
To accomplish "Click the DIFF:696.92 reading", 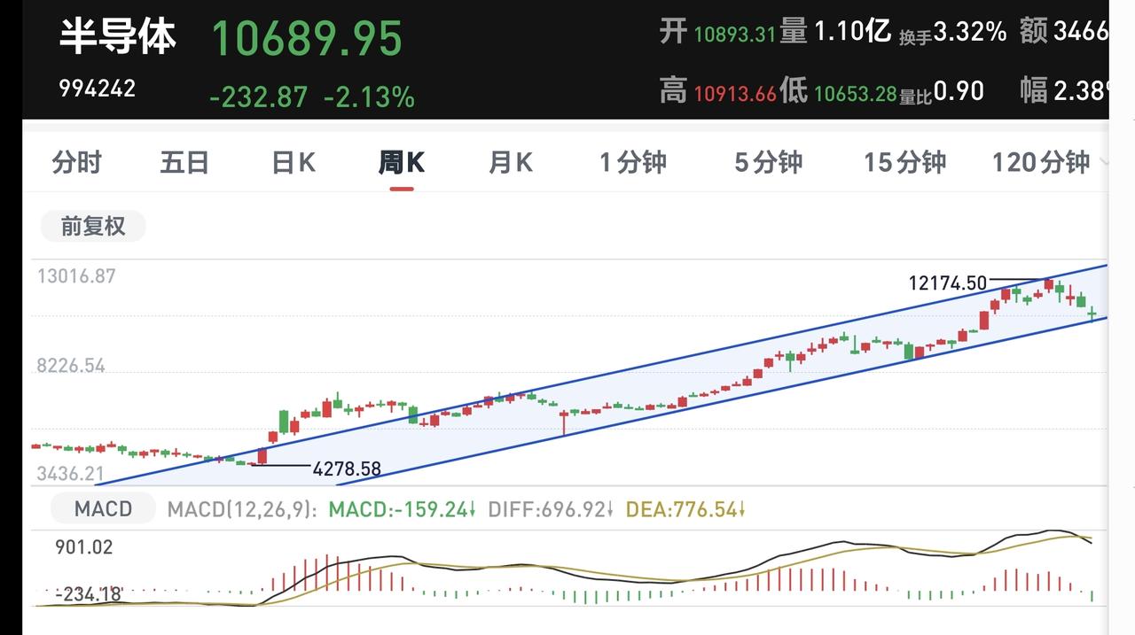I will click(551, 509).
